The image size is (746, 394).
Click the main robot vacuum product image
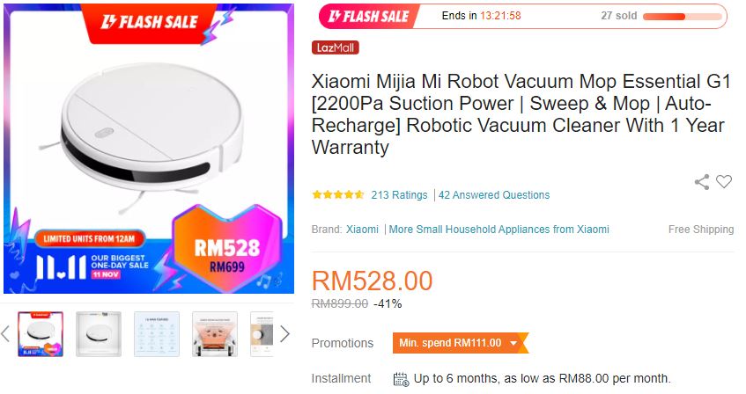(x=149, y=149)
